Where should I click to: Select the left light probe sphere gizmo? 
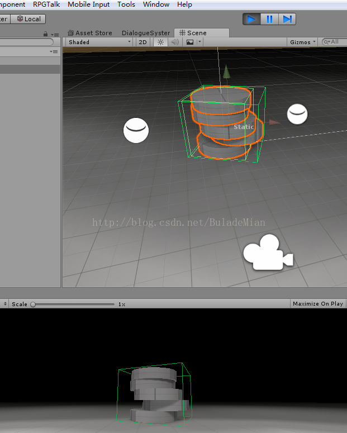coord(136,130)
